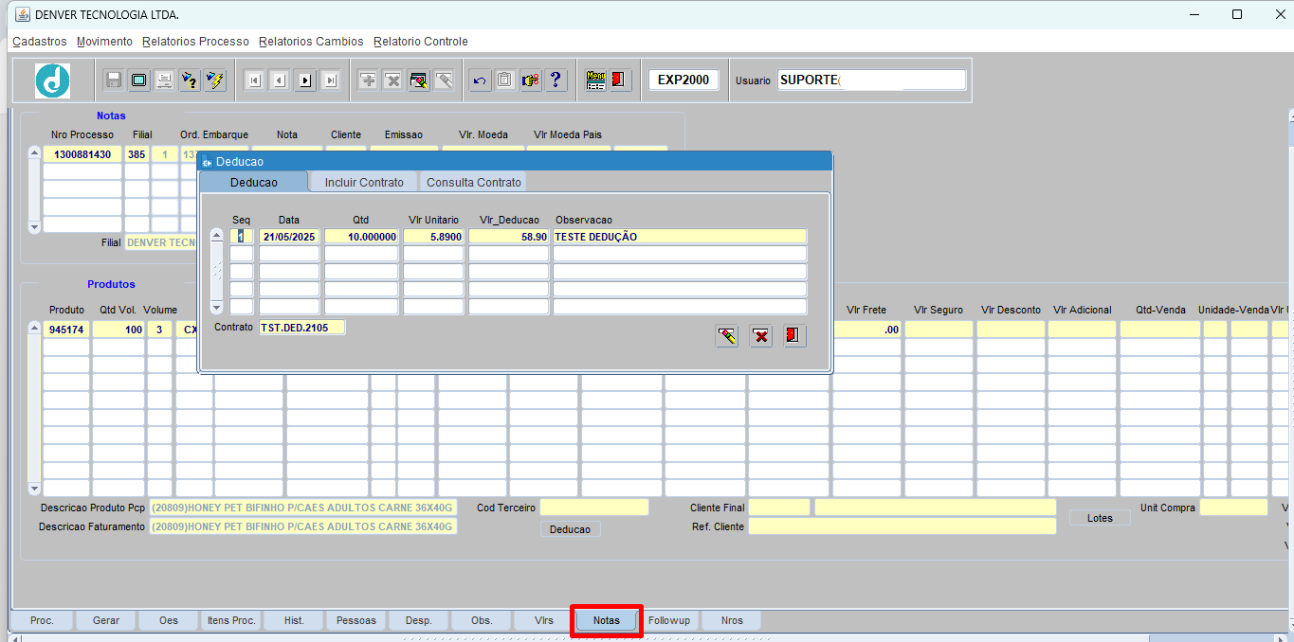1294x642 pixels.
Task: Open the Nros bottom tab
Action: tap(732, 620)
